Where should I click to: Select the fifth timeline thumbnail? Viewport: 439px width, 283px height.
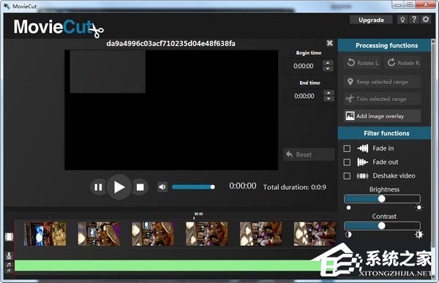pyautogui.click(x=261, y=234)
